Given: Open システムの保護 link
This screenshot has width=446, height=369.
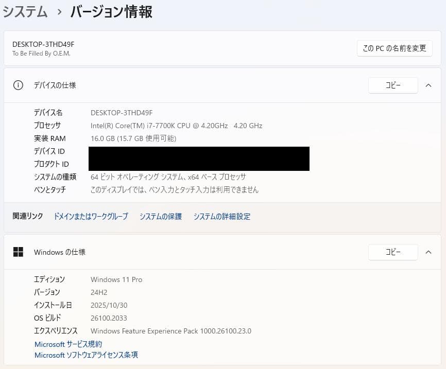Looking at the screenshot, I should [160, 216].
